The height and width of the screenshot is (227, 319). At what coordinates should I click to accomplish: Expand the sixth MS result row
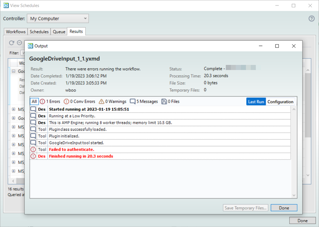click(13, 162)
